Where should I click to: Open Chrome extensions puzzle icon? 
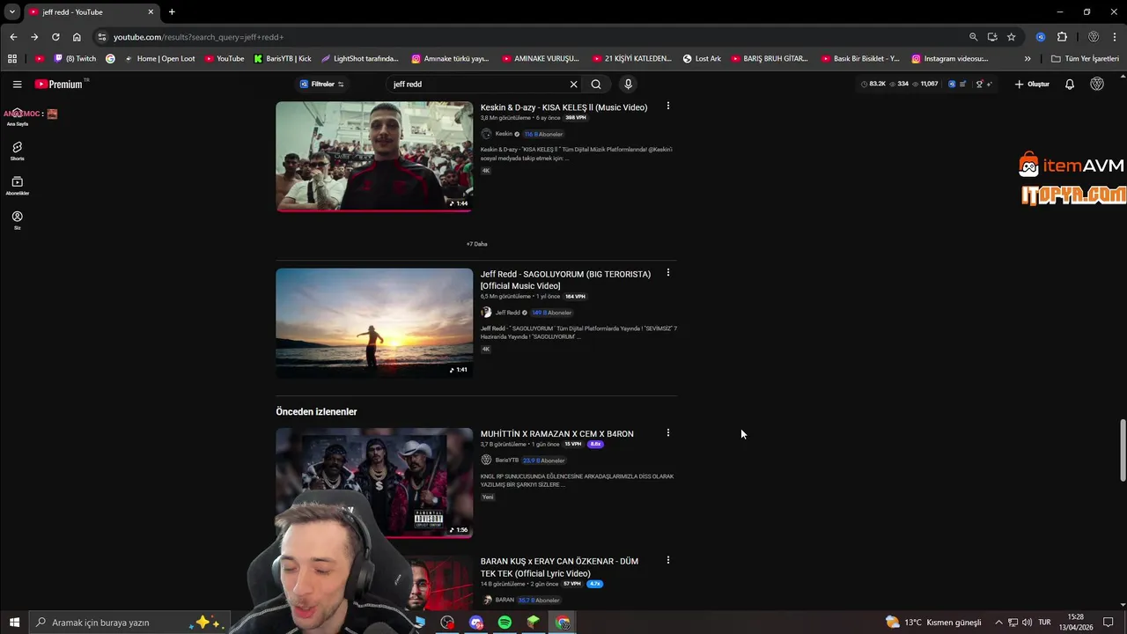tap(1062, 37)
